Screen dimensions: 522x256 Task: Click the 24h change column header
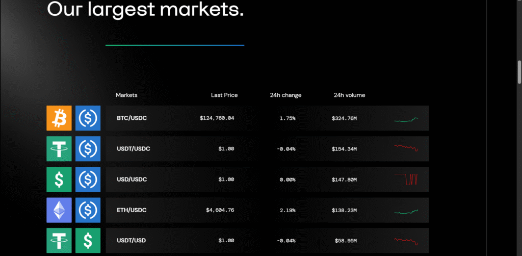285,95
